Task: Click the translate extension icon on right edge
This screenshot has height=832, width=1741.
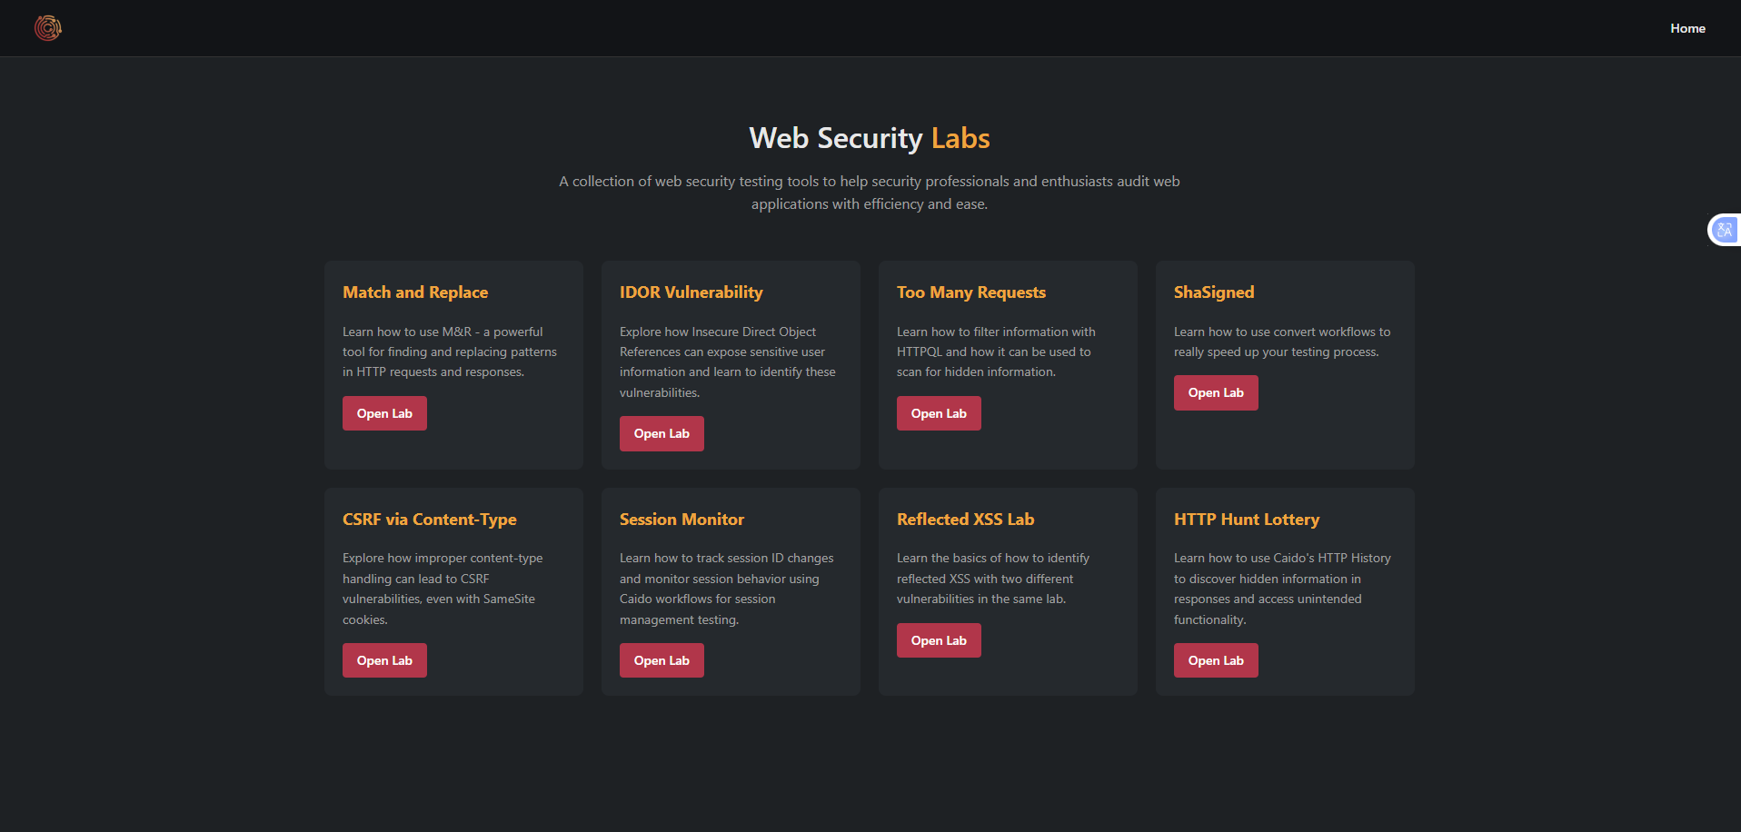Action: pyautogui.click(x=1724, y=230)
